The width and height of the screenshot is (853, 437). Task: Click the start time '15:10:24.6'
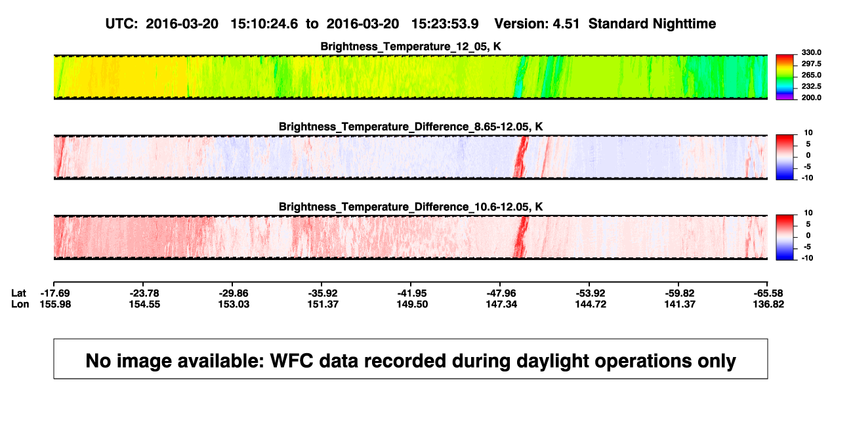(264, 24)
